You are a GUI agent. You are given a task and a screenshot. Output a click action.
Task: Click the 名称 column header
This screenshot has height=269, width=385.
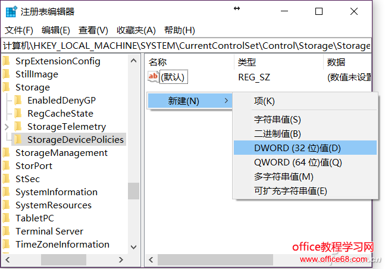click(158, 62)
